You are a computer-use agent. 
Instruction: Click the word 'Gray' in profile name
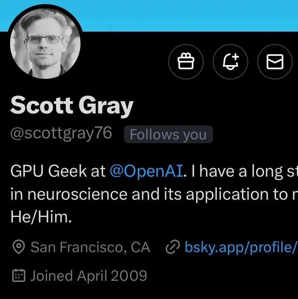tap(105, 106)
